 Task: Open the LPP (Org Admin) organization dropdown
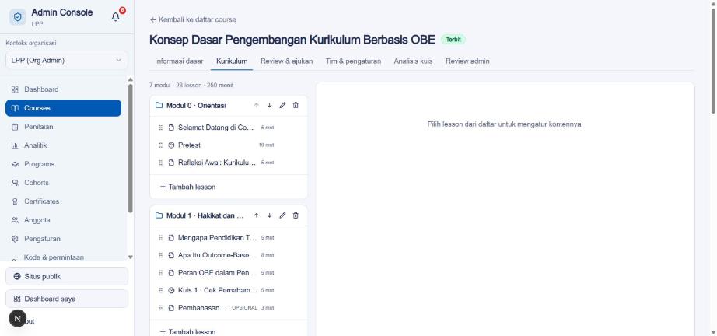tap(67, 61)
